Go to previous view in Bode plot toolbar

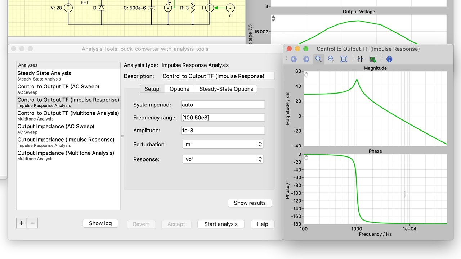coord(294,59)
